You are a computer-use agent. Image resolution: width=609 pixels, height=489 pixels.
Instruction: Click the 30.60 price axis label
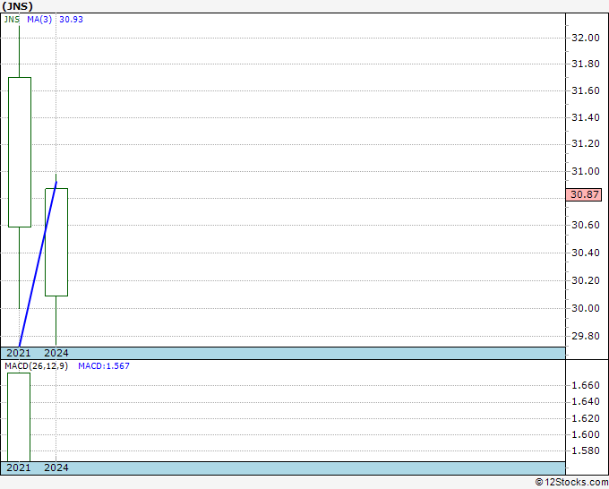[586, 225]
